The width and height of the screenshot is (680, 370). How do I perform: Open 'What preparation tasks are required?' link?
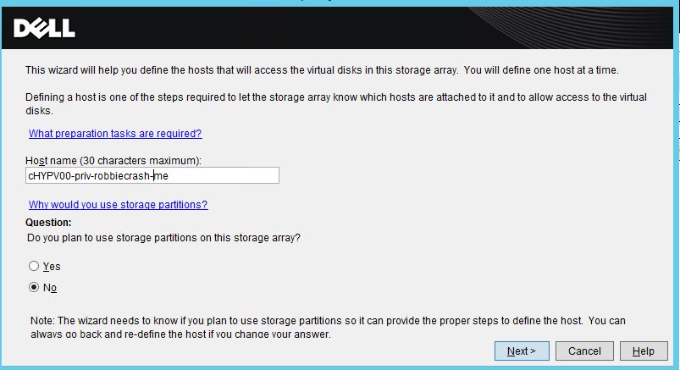coord(115,134)
